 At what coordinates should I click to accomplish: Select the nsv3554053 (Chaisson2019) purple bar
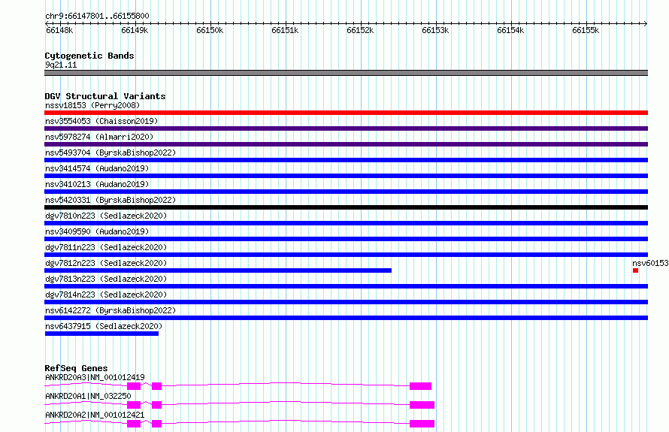346,128
